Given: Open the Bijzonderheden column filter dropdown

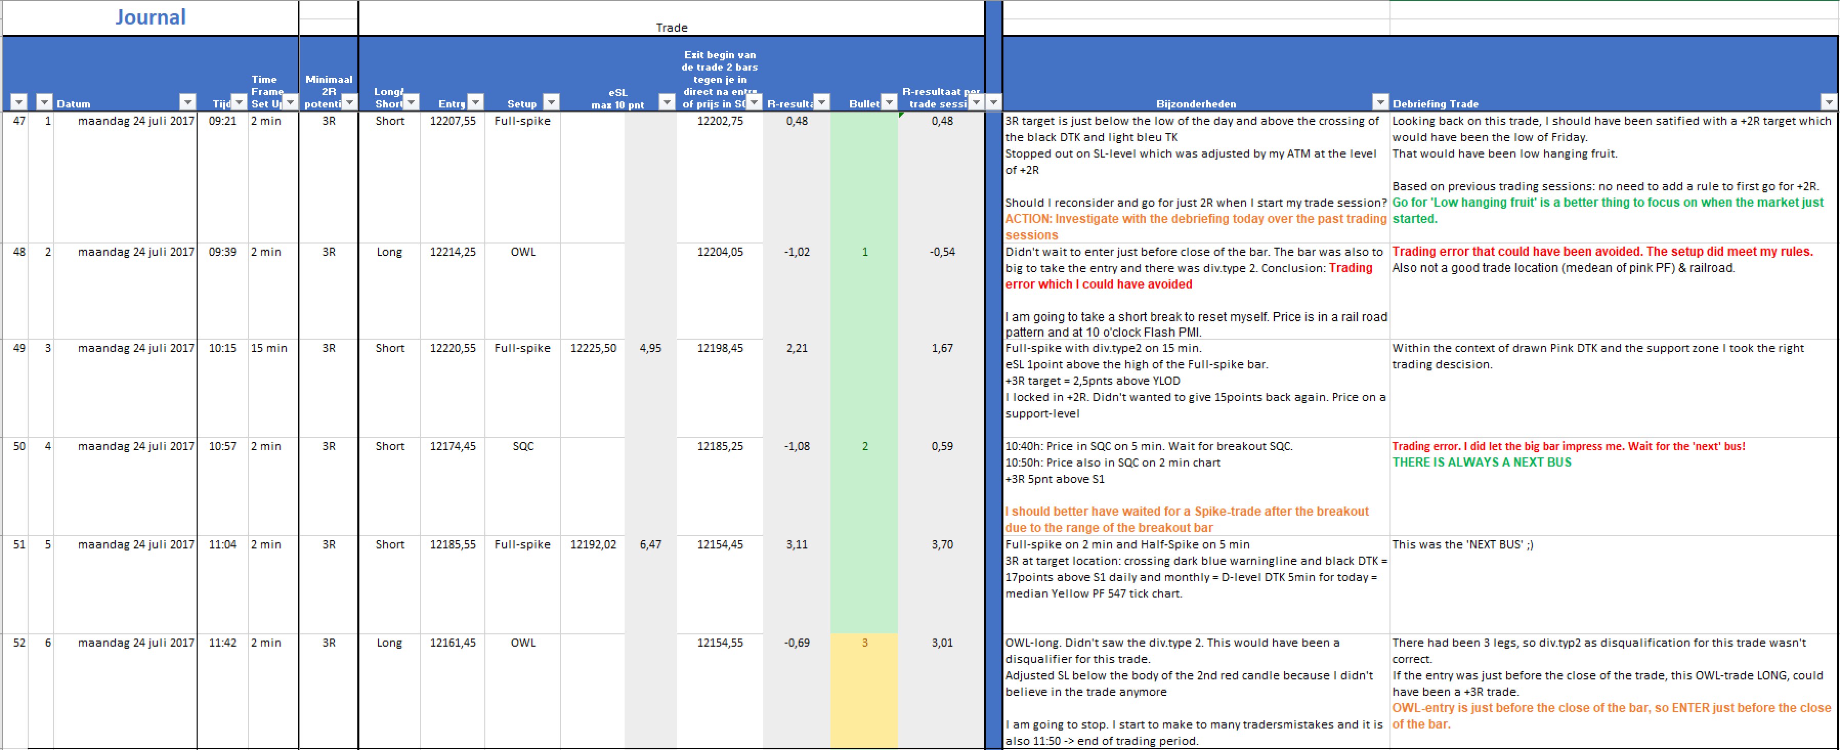Looking at the screenshot, I should (x=1380, y=102).
